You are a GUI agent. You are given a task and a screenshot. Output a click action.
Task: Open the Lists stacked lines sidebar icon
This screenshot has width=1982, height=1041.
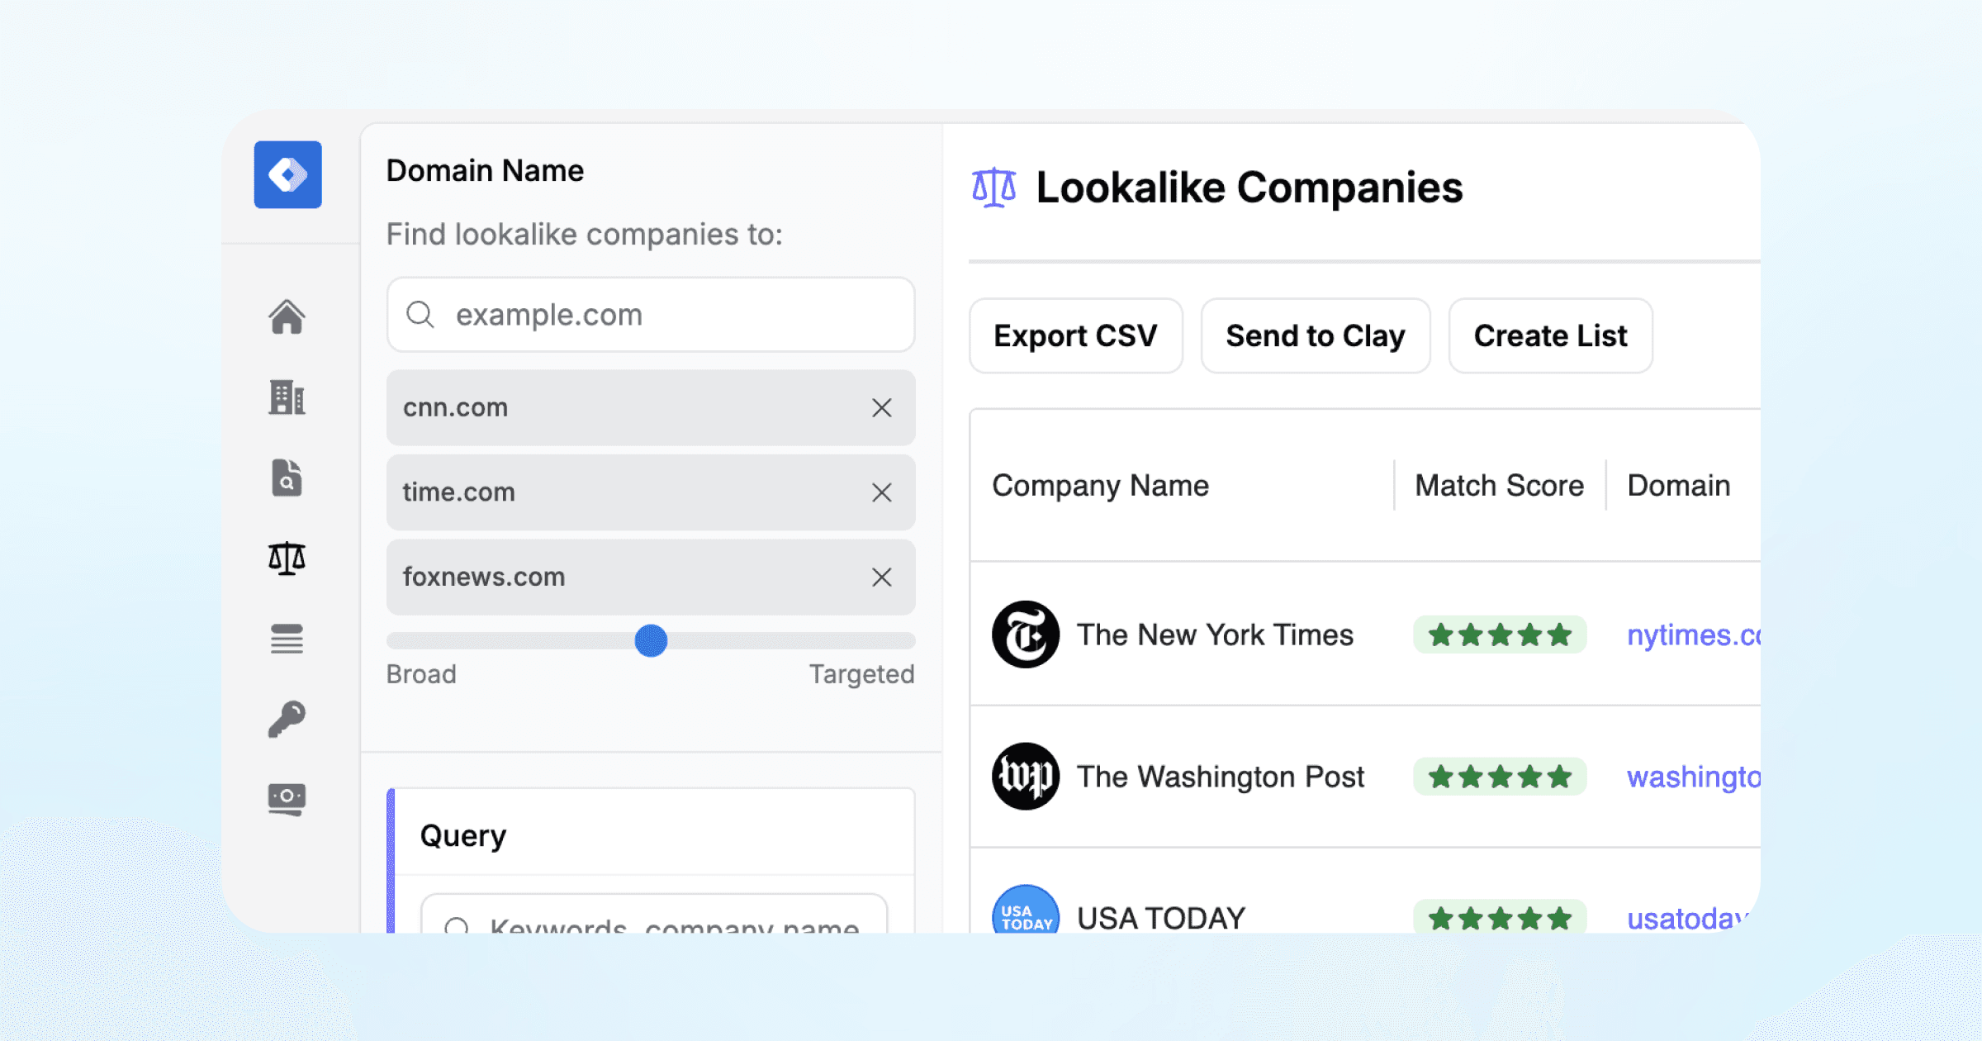287,639
